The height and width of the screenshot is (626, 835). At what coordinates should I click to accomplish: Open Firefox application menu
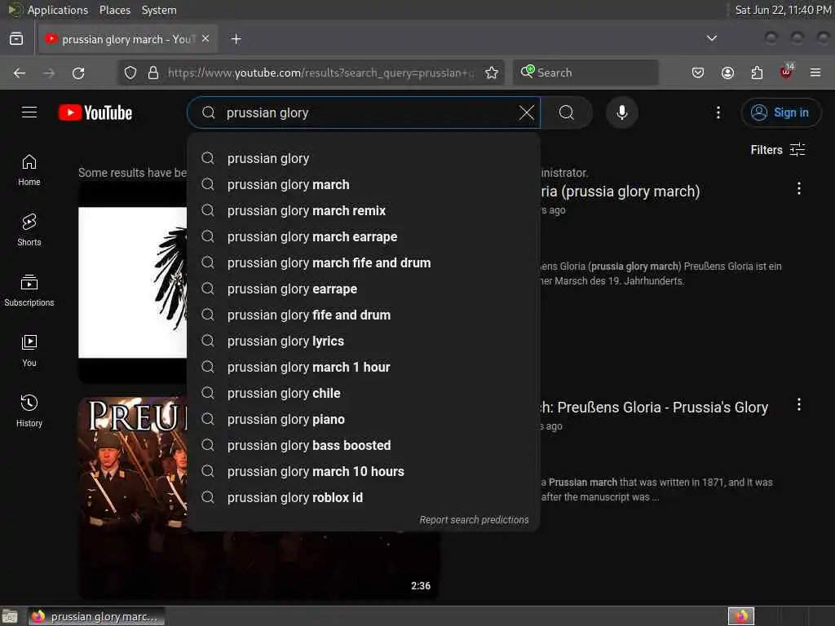pyautogui.click(x=815, y=73)
